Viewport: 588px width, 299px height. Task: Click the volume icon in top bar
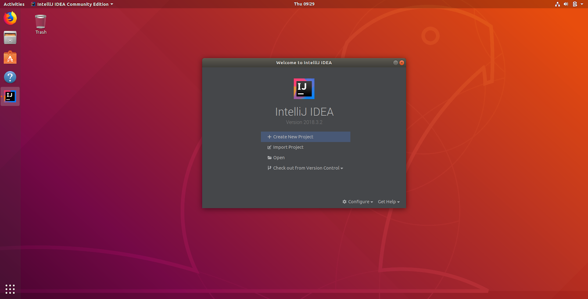click(x=566, y=4)
